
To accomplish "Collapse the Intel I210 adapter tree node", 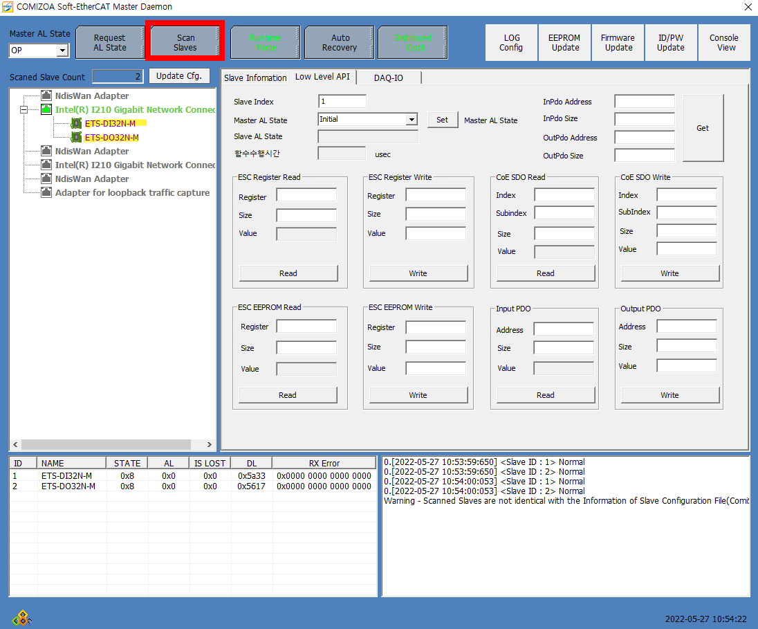I will (x=24, y=110).
